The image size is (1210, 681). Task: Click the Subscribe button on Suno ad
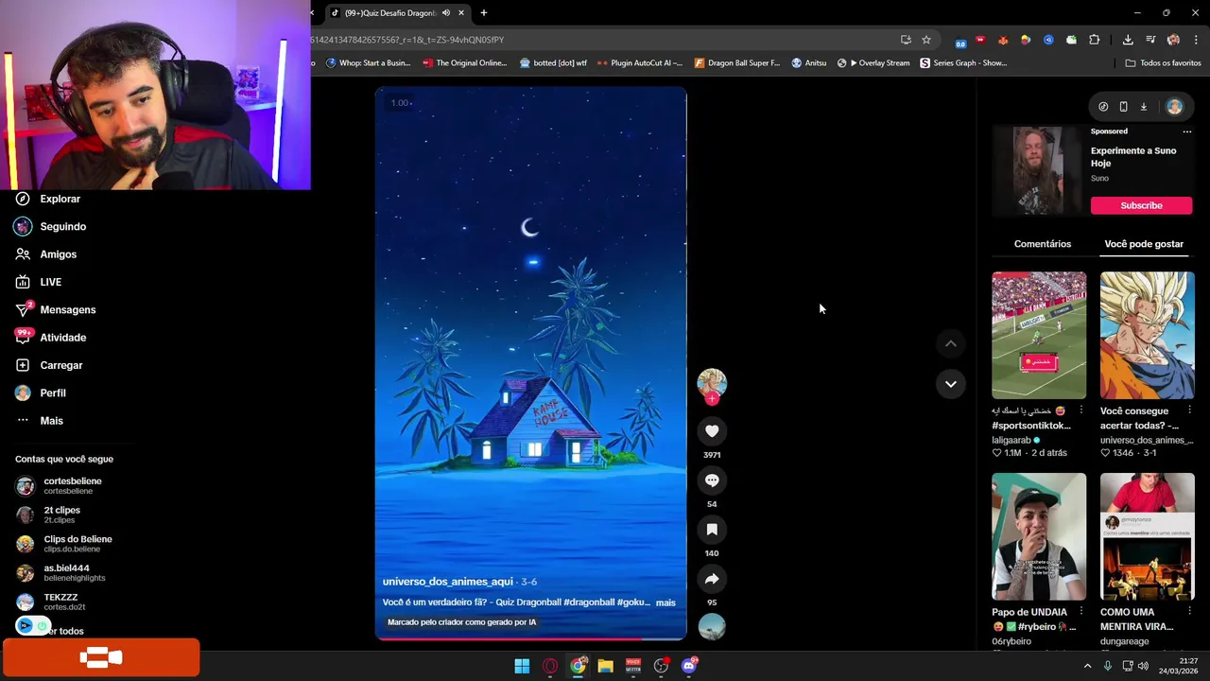(x=1141, y=205)
